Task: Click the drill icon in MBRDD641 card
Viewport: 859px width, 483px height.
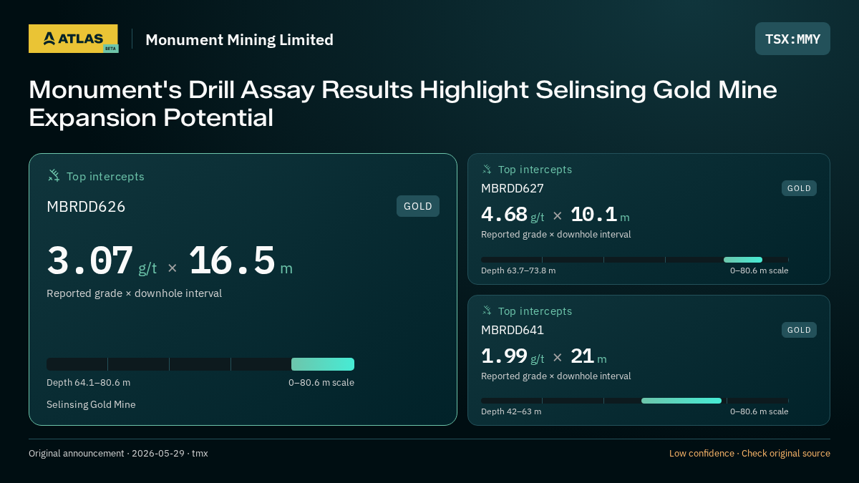Action: point(487,311)
